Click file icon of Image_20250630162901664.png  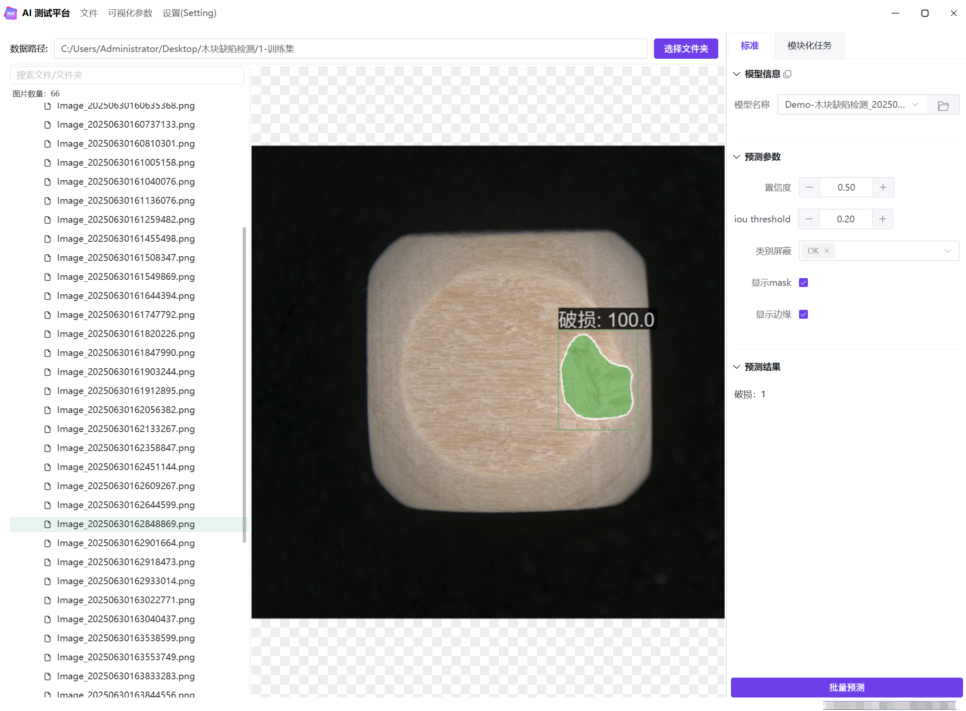48,543
